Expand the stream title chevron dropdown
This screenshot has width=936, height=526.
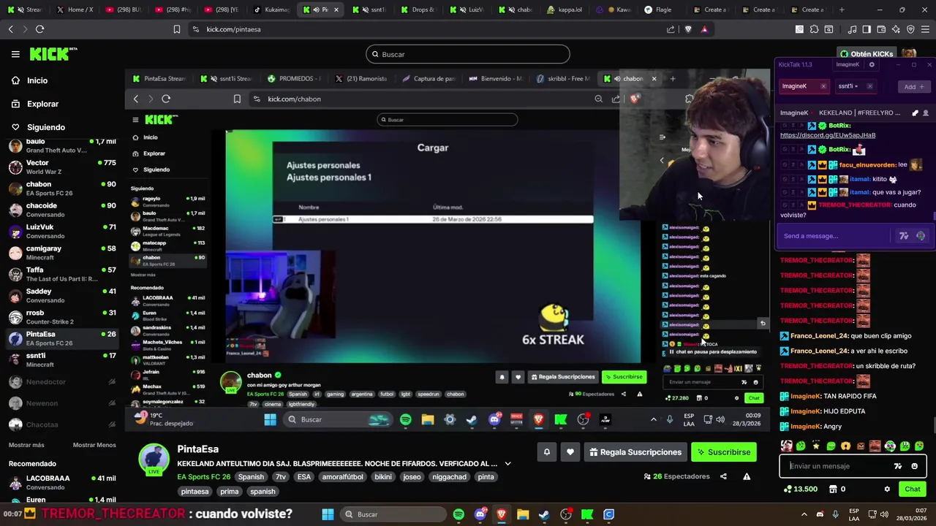pyautogui.click(x=507, y=463)
